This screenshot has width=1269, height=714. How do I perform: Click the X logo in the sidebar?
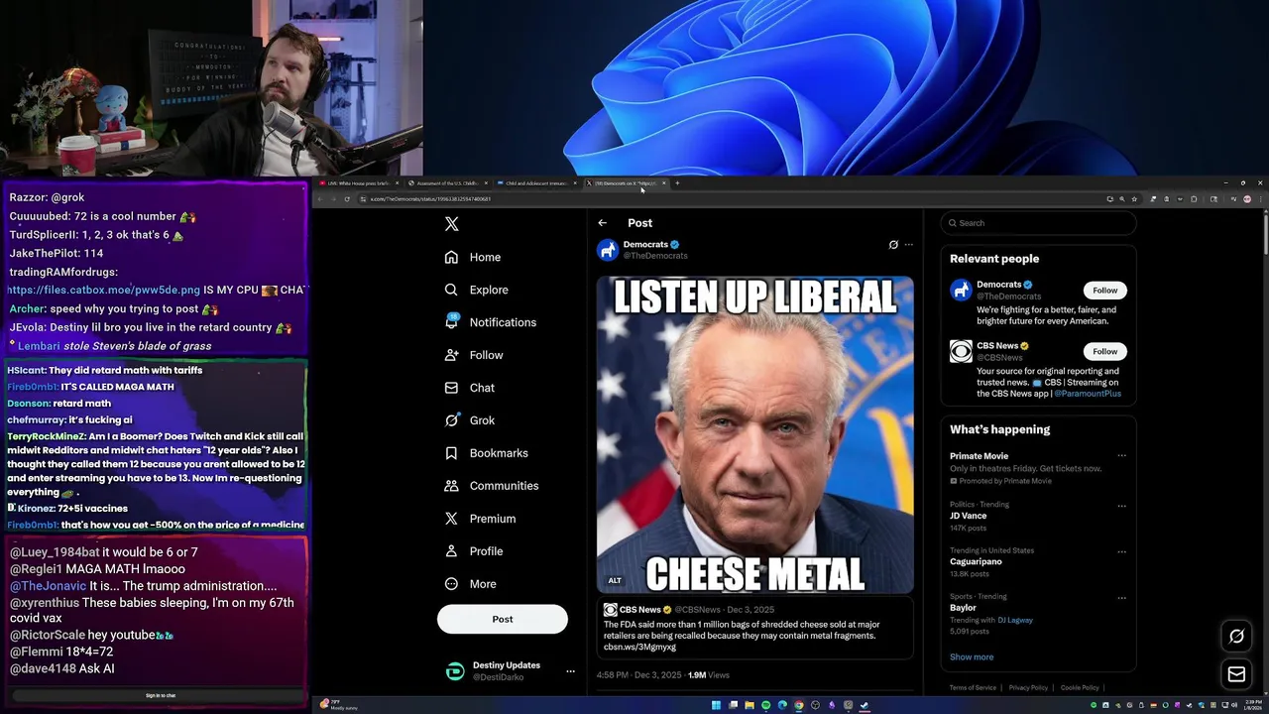(x=452, y=224)
